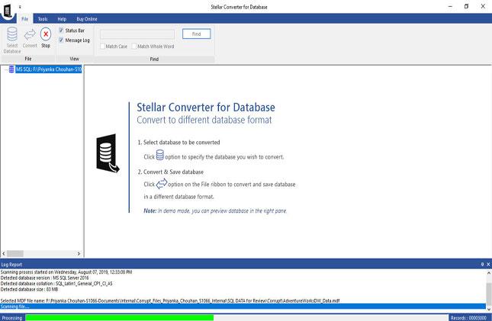Click the 'Selected MDF file name' log line

tap(170, 300)
